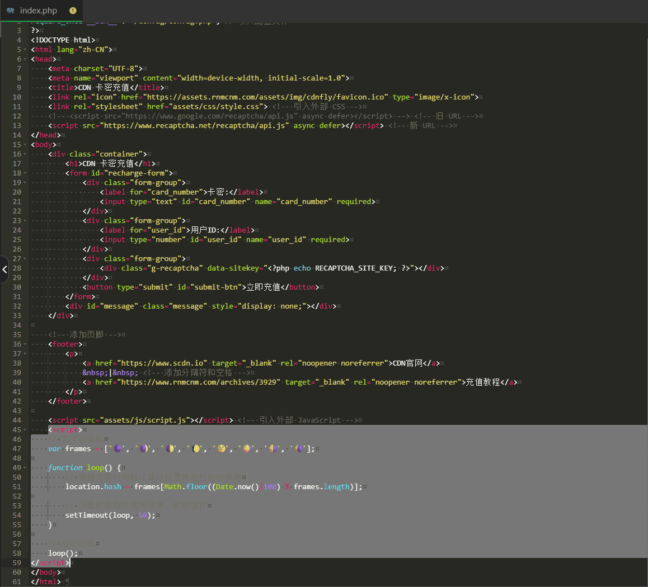This screenshot has width=648, height=587.
Task: Click location.hash on line 51
Action: click(x=93, y=486)
